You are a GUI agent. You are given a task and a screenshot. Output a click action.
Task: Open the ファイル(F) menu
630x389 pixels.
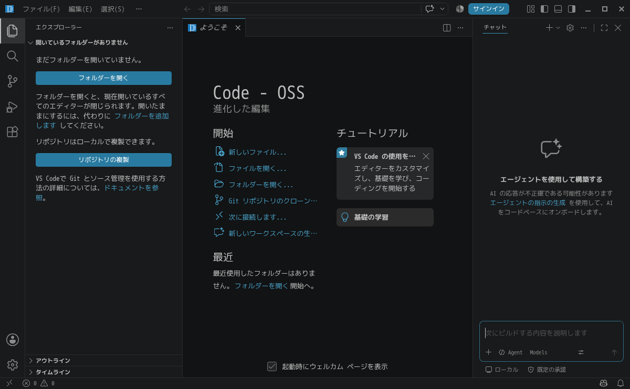(x=41, y=9)
